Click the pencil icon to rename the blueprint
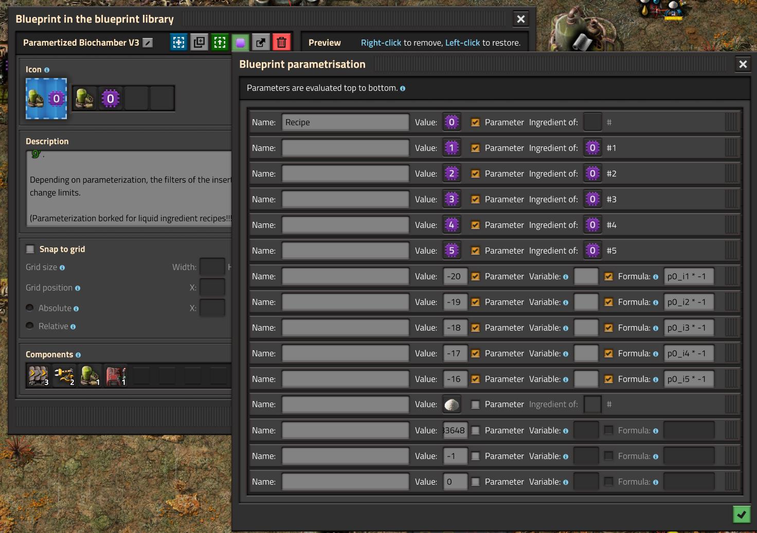 pos(148,43)
